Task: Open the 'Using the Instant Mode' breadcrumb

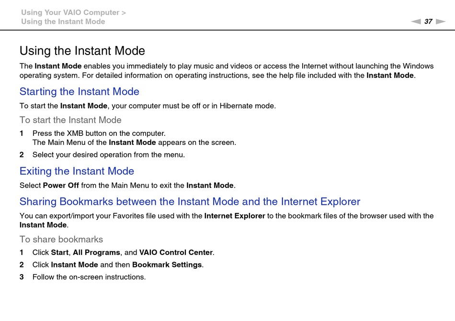Action: tap(63, 22)
